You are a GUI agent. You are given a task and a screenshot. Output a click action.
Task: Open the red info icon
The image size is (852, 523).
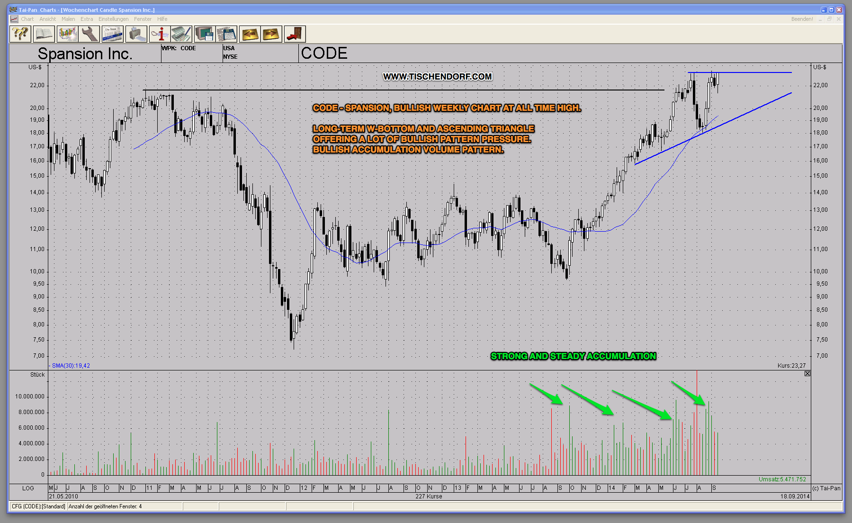(160, 34)
